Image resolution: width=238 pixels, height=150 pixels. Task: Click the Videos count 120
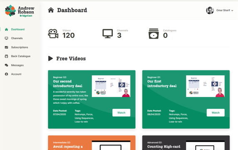(x=69, y=35)
